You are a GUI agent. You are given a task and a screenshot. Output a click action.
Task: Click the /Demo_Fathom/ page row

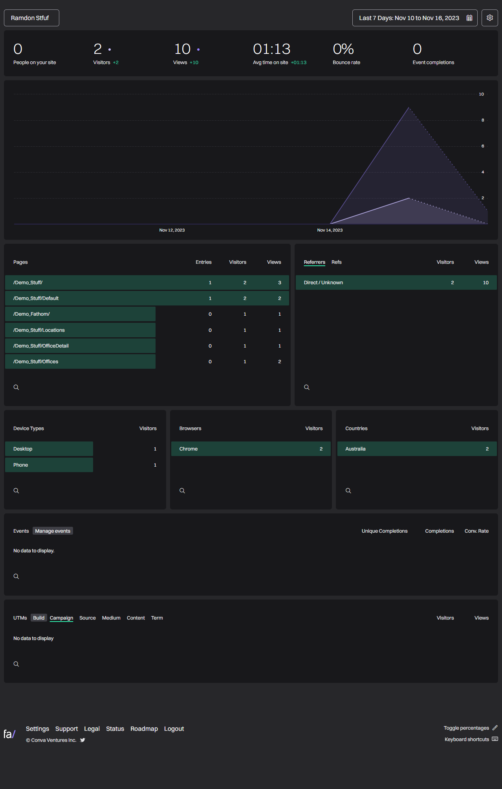click(x=147, y=314)
